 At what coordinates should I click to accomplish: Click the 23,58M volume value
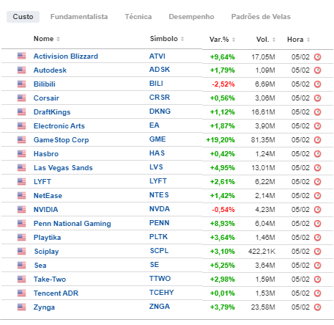[x=263, y=307]
